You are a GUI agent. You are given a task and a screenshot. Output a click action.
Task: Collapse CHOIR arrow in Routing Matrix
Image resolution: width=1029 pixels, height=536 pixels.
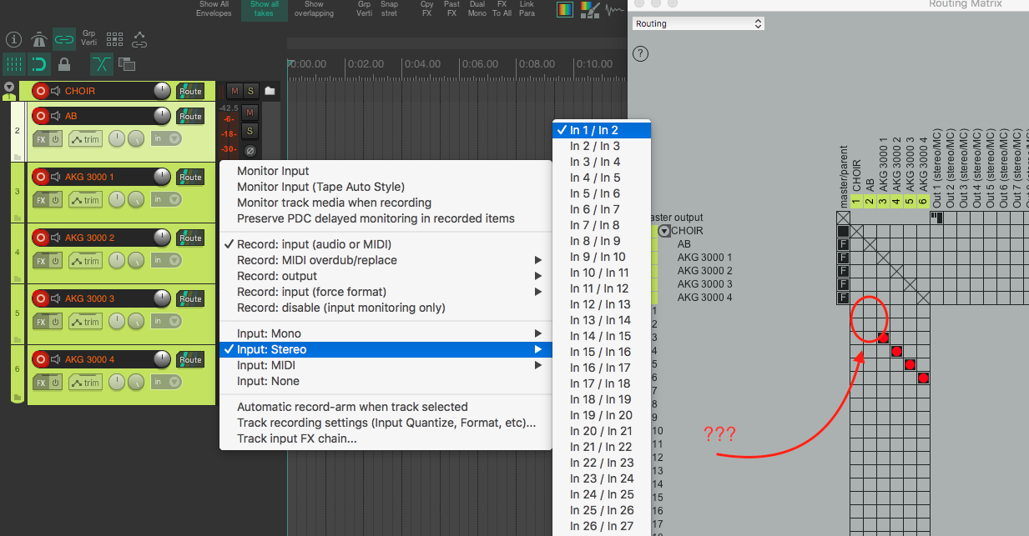[664, 231]
